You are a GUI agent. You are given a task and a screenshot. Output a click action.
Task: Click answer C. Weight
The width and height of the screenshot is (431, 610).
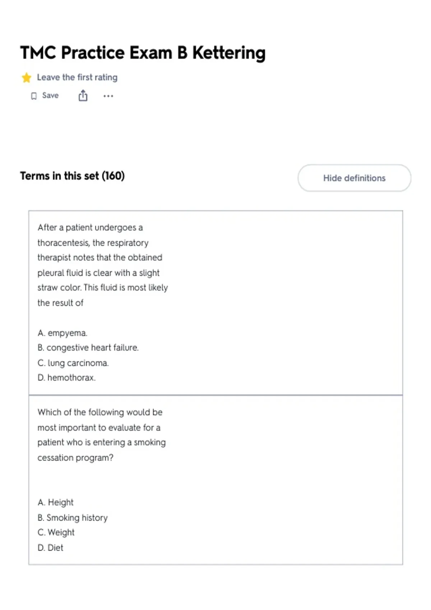coord(56,532)
